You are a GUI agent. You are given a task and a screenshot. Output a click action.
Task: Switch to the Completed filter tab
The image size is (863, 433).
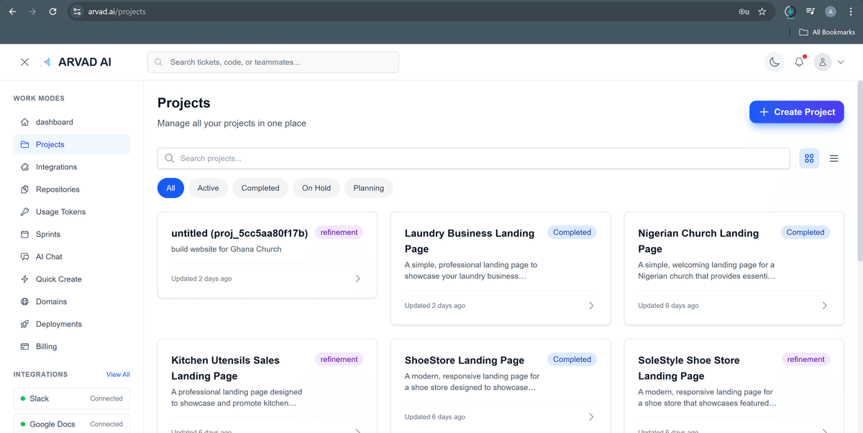(260, 187)
